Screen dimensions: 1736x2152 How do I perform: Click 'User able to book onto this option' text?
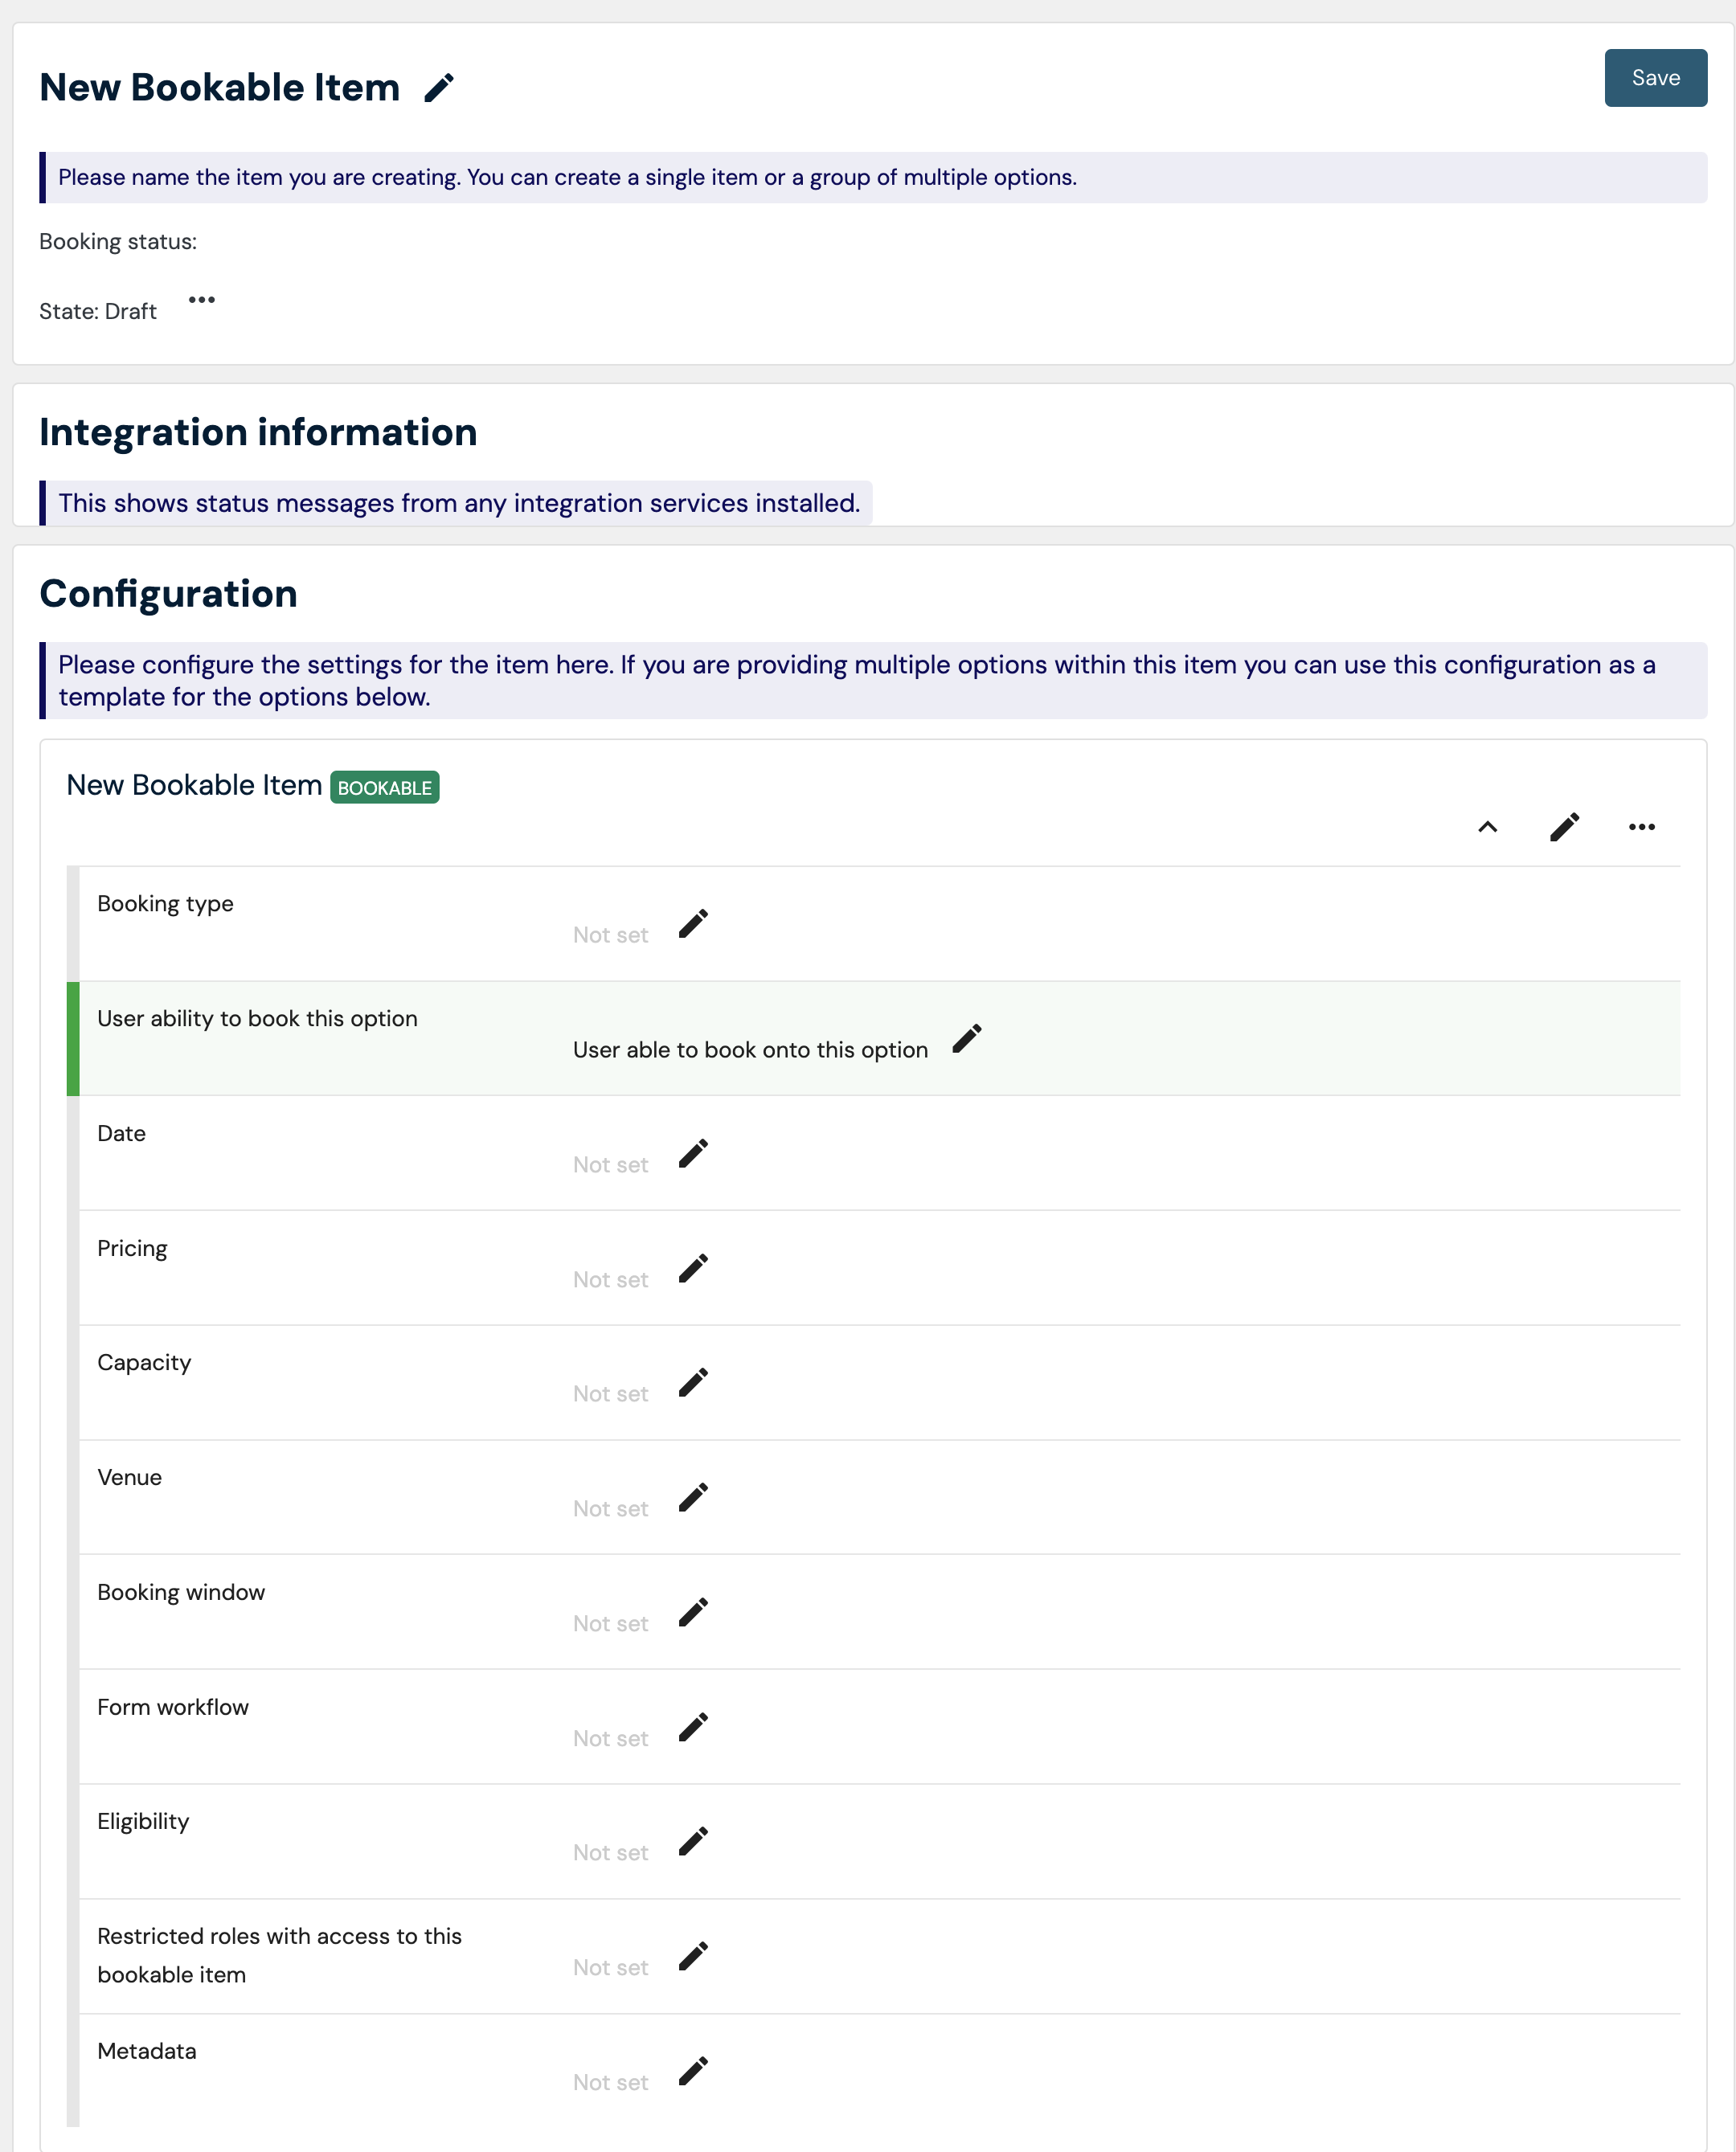pyautogui.click(x=750, y=1050)
